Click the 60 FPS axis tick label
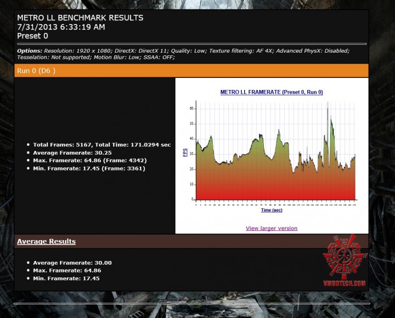This screenshot has width=395, height=318. tap(191, 109)
